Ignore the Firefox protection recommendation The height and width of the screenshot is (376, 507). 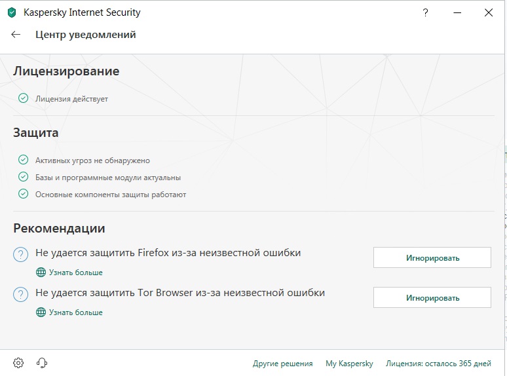(x=432, y=257)
